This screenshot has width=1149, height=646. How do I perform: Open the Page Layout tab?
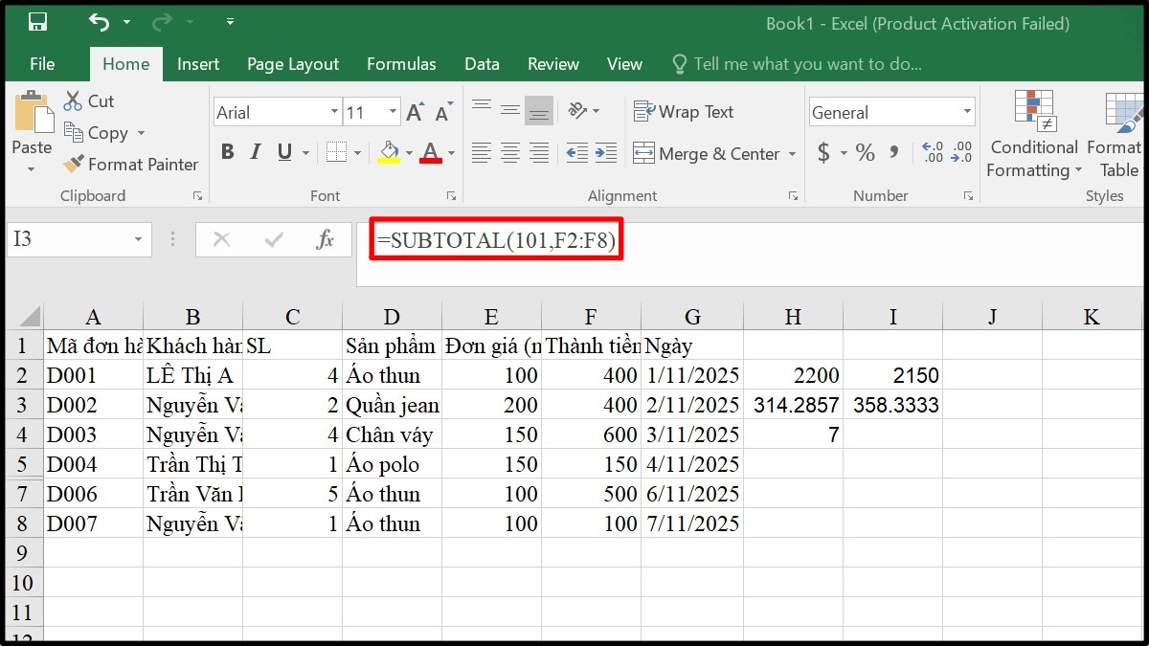coord(293,64)
